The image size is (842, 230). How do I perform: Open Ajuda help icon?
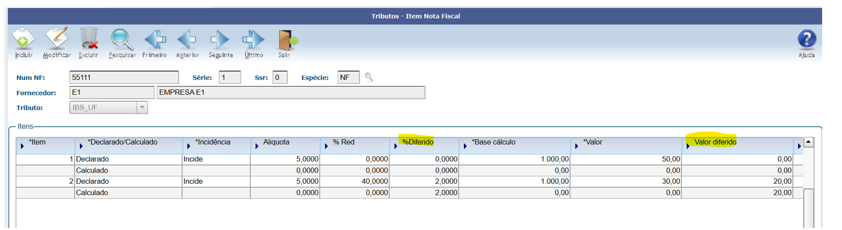pos(807,40)
